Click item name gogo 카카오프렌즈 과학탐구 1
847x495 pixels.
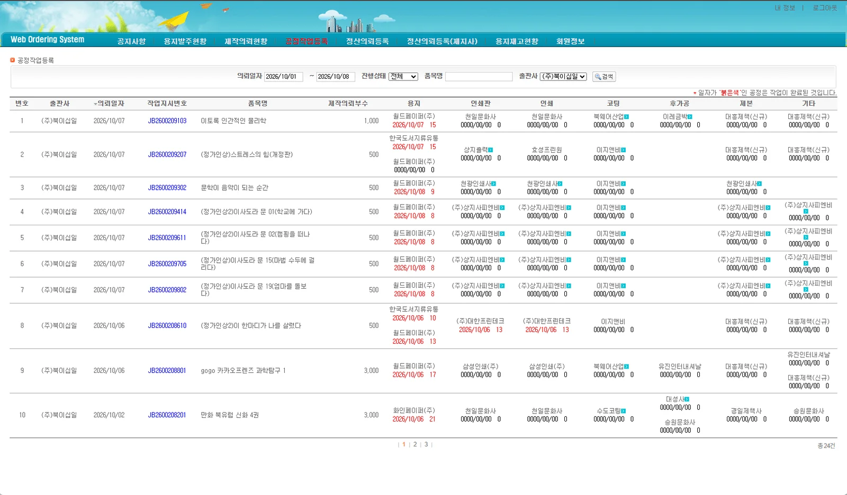[x=243, y=371]
